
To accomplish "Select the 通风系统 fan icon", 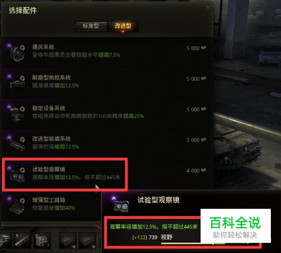I will tap(17, 53).
